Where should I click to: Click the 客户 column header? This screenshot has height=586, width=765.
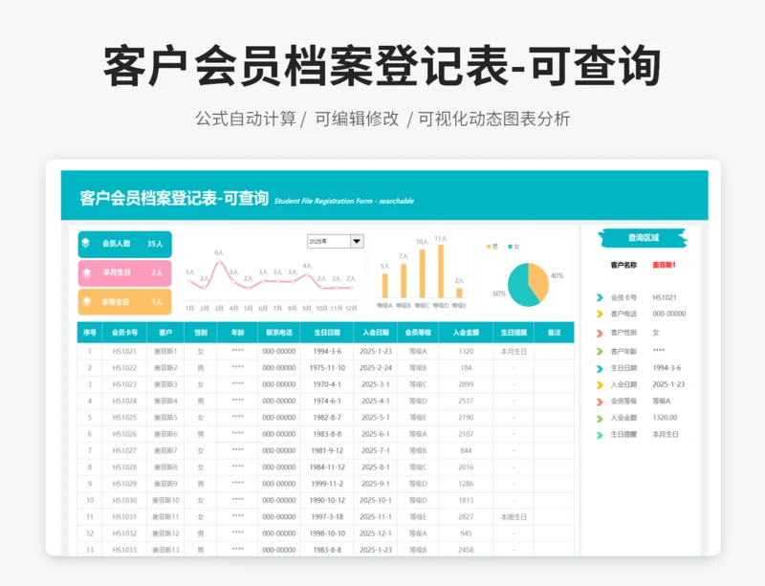click(165, 333)
